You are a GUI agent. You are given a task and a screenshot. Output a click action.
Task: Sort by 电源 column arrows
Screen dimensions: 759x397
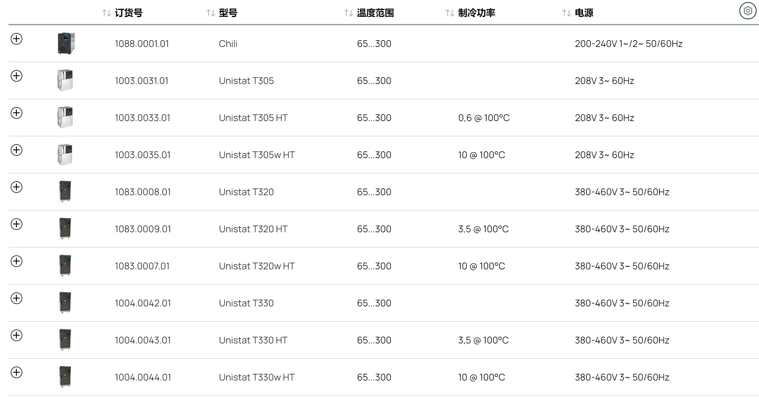[x=567, y=13]
